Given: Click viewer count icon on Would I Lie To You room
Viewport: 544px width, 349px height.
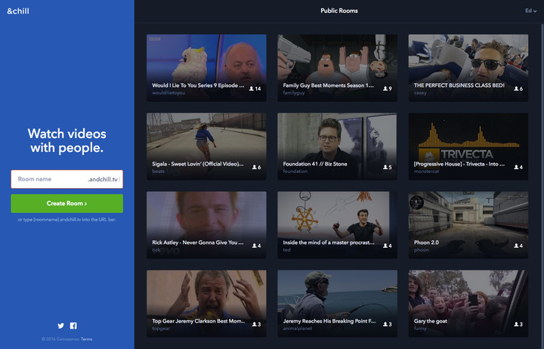Looking at the screenshot, I should [252, 88].
